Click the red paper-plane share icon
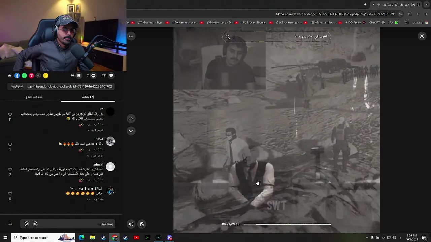Image resolution: width=431 pixels, height=242 pixels. coord(31,76)
